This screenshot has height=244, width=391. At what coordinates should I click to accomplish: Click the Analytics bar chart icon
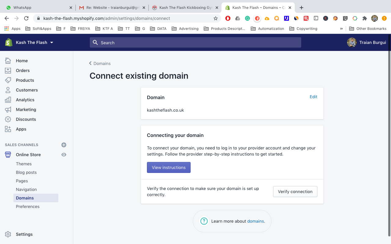point(8,100)
